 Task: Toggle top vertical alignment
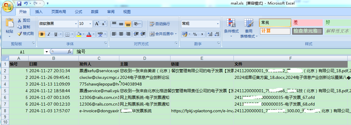point(114,24)
